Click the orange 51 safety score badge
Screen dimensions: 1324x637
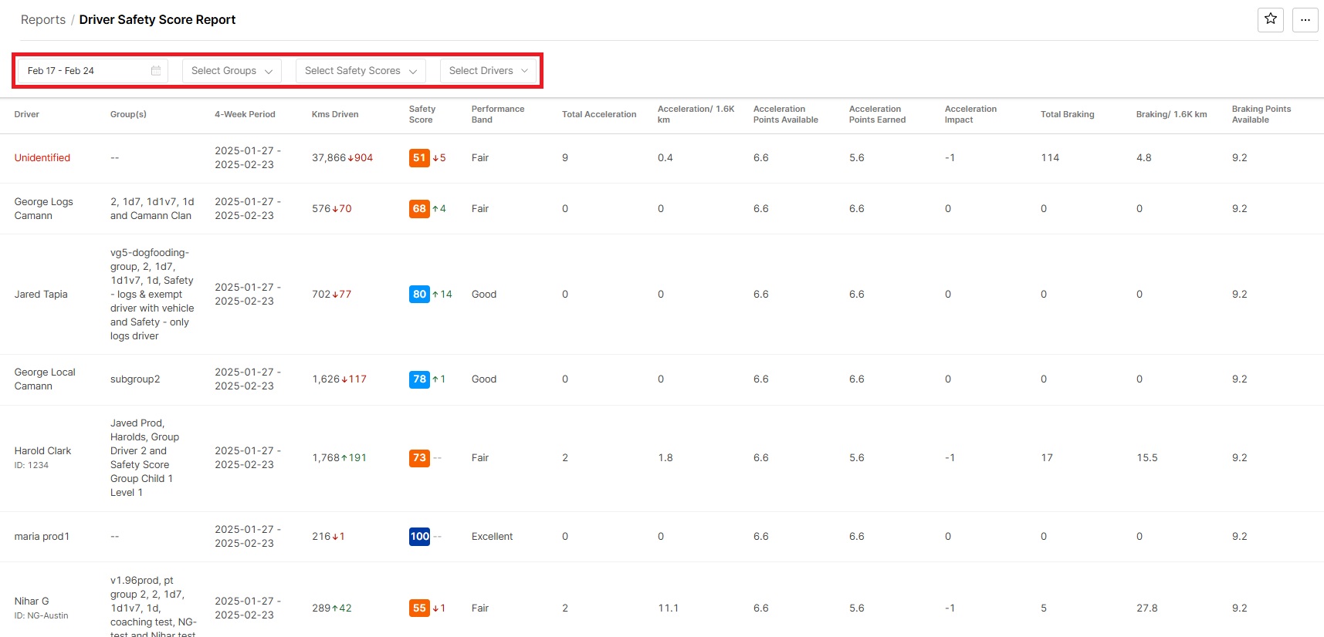point(418,158)
